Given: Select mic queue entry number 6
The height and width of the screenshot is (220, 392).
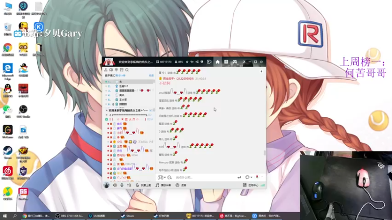Looking at the screenshot, I should (129, 104).
